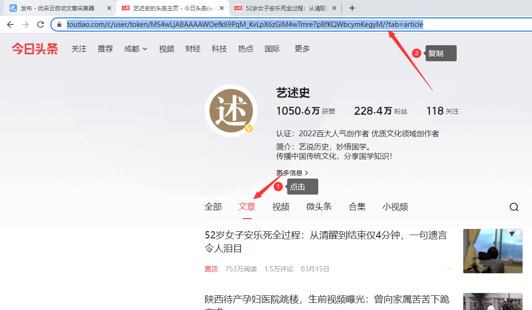Switch to the 微头条 tab
Screen dimensions: 532x310
319,207
